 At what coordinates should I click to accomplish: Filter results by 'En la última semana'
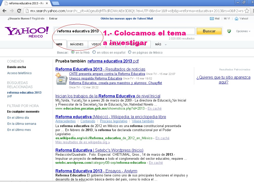[x=22, y=124]
